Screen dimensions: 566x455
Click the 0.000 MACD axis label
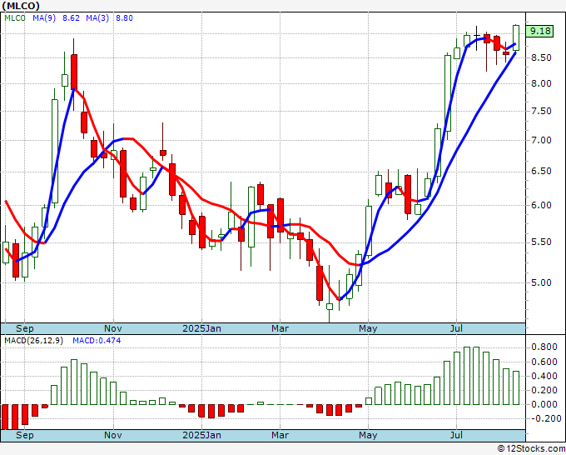(544, 404)
